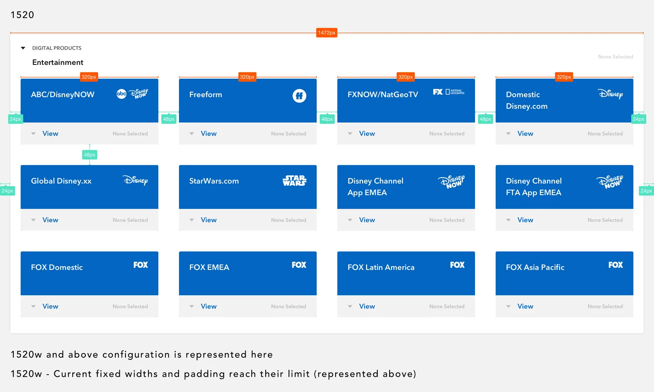This screenshot has height=392, width=654.
Task: Open the View link under Domestic Disney.com
Action: [525, 134]
